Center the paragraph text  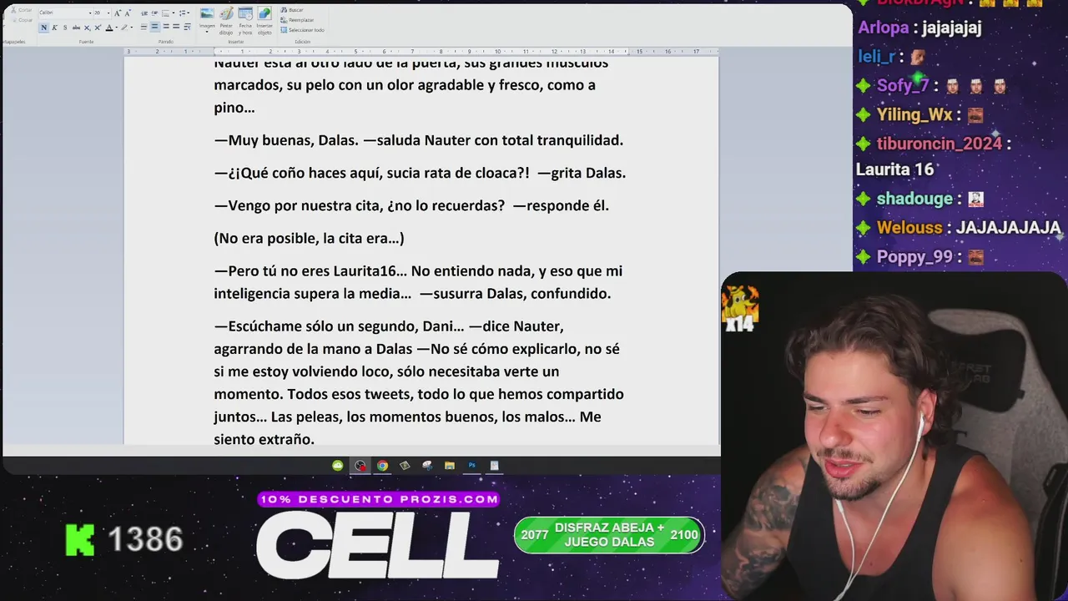click(154, 27)
